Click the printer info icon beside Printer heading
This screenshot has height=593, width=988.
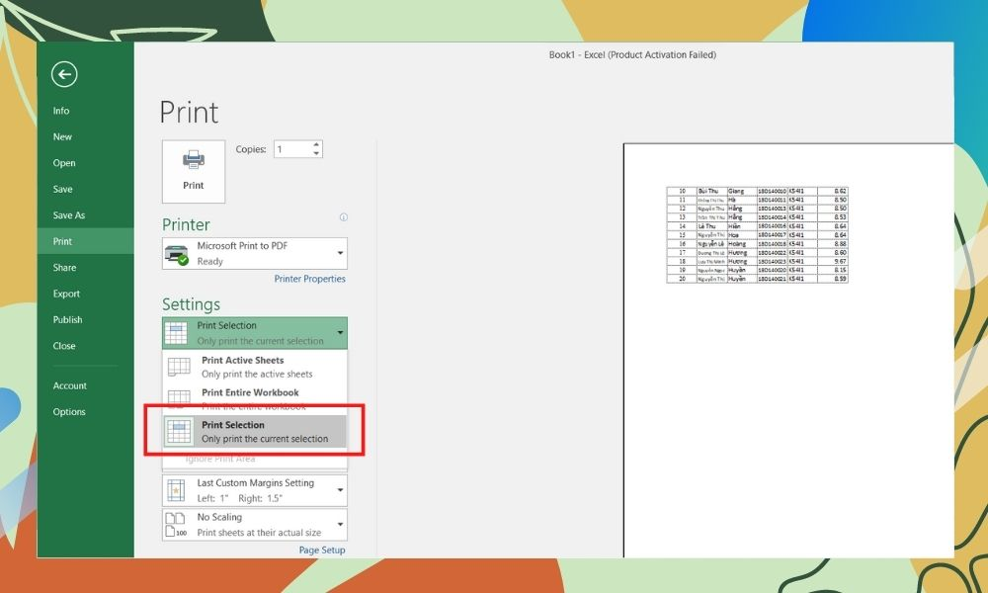click(x=343, y=217)
